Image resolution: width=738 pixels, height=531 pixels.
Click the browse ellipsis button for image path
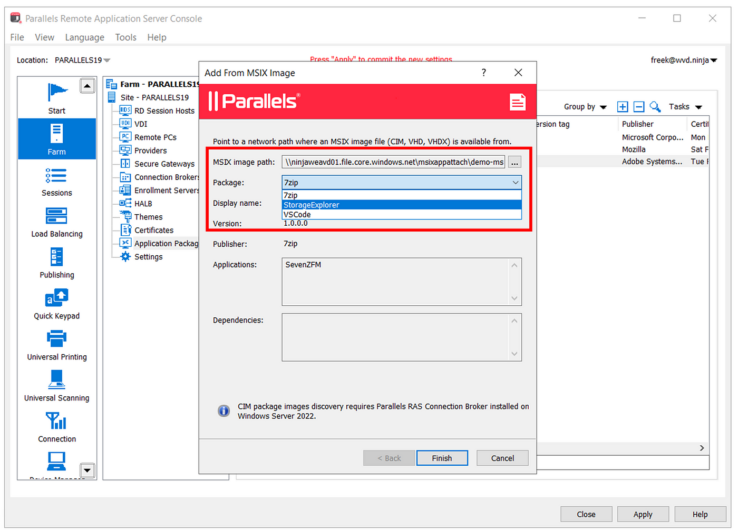[514, 162]
